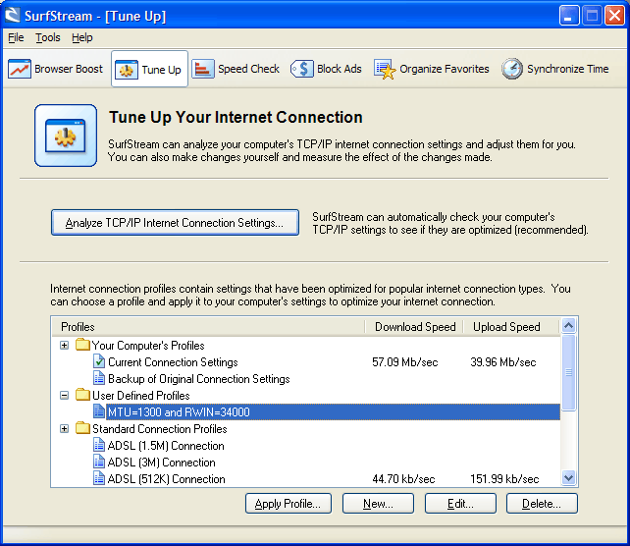Click the 39.96 Mb/sec upload value

click(503, 361)
